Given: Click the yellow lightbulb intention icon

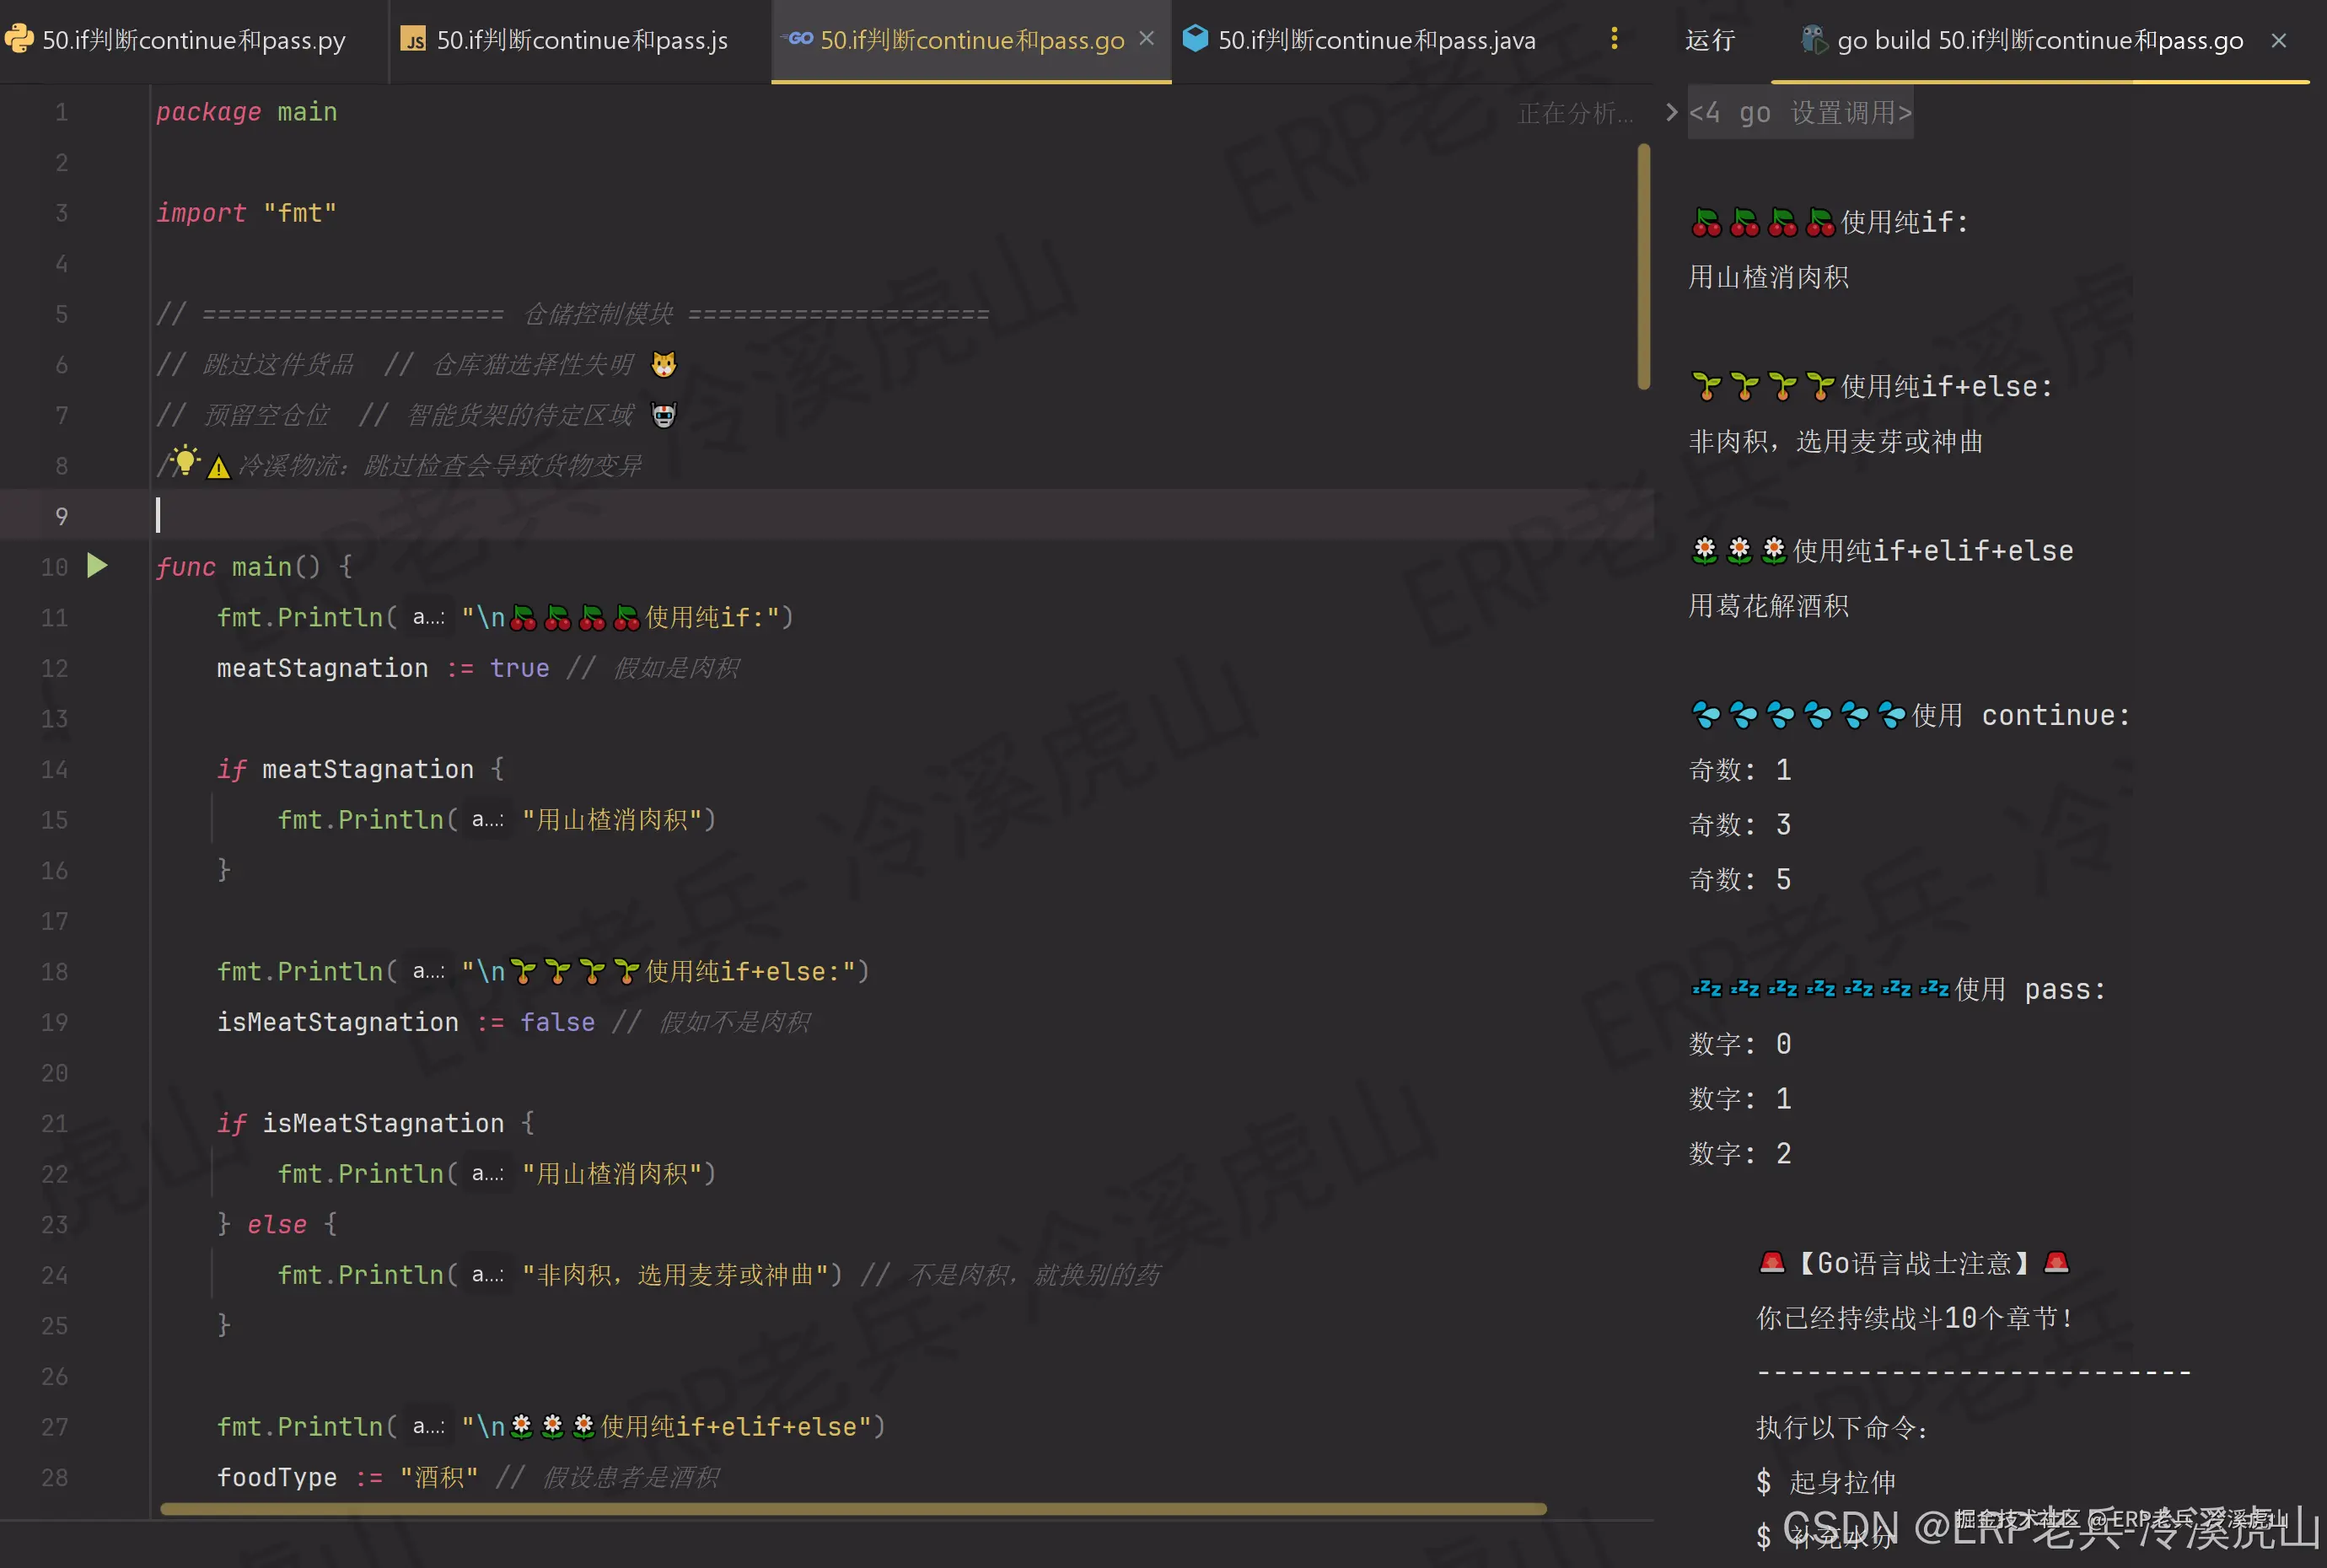Looking at the screenshot, I should coord(185,461).
